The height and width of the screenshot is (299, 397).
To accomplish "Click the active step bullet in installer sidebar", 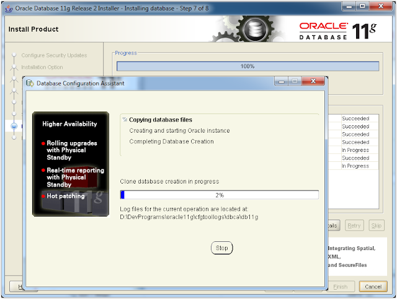I will pyautogui.click(x=14, y=126).
